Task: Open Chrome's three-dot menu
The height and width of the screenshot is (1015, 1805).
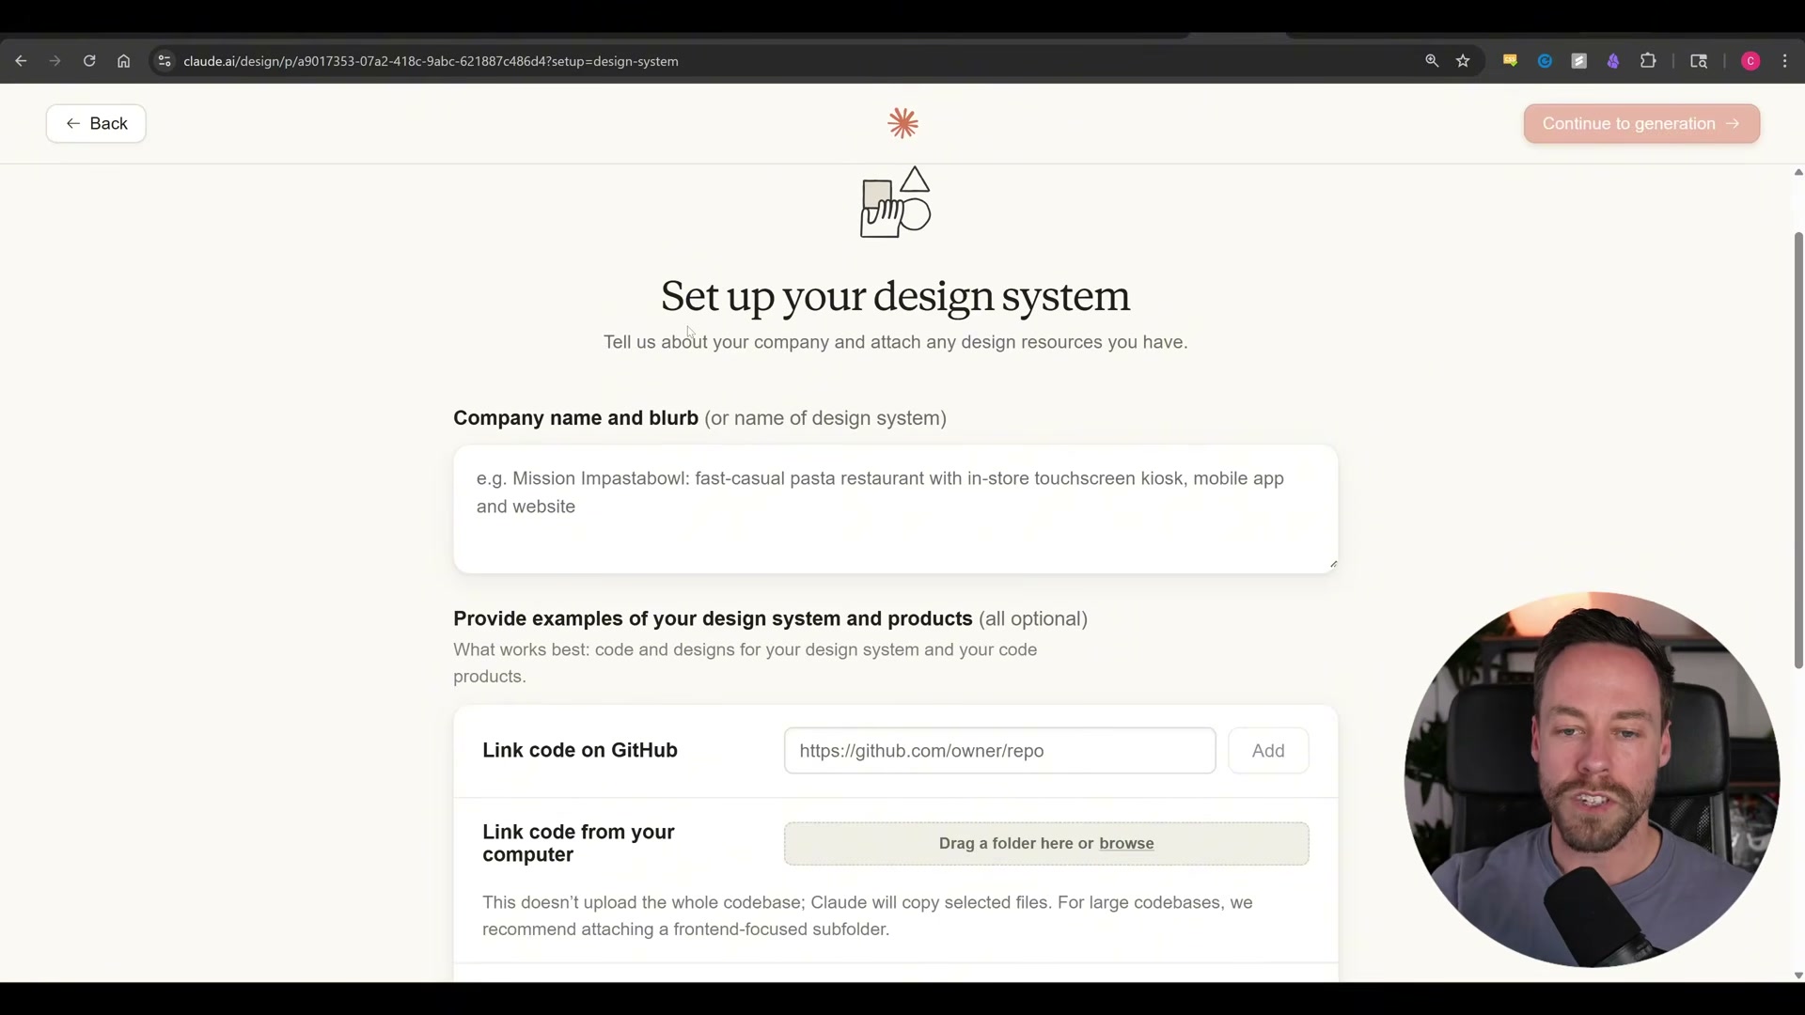Action: 1784,60
